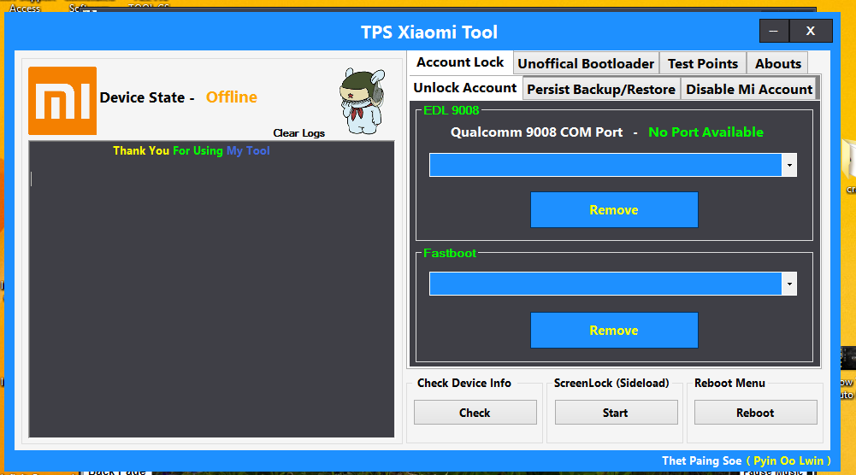Close the TPS Xiaomi Tool window

[811, 31]
